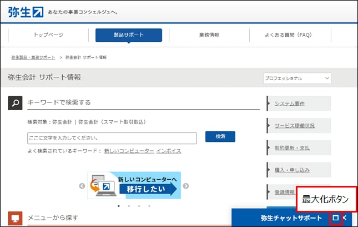Viewport: 358px width, 227px height.
Task: Select the 製品サポート tab
Action: pos(129,35)
